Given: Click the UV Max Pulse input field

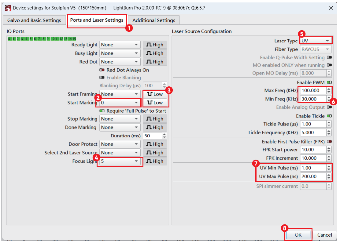Looking at the screenshot, I should pos(312,176).
